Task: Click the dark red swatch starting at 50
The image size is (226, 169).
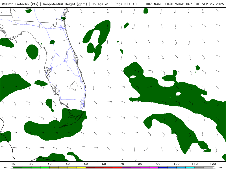Action: click(90, 168)
